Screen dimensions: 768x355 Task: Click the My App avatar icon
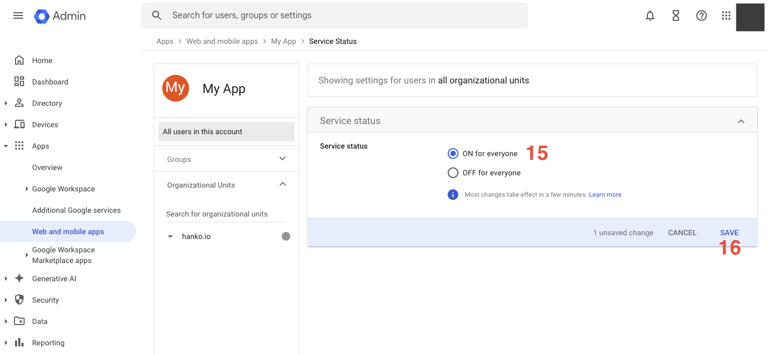click(x=175, y=88)
